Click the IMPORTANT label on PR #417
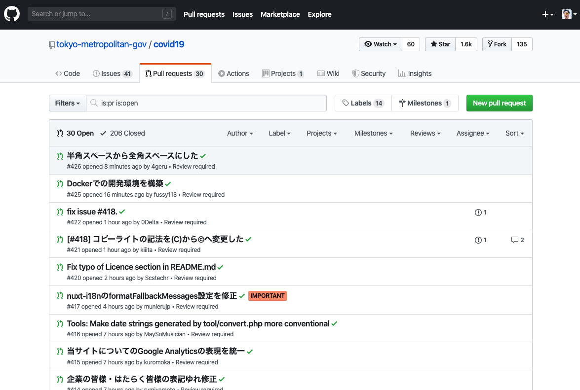580x390 pixels. [268, 296]
